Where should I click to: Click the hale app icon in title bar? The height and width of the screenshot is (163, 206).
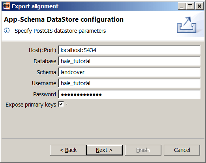click(x=6, y=6)
